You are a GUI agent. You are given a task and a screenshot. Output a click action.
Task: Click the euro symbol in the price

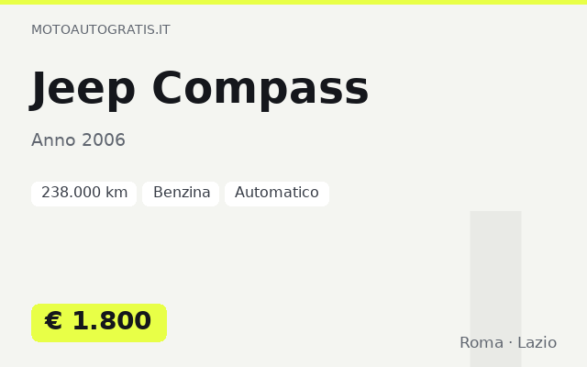(x=53, y=321)
